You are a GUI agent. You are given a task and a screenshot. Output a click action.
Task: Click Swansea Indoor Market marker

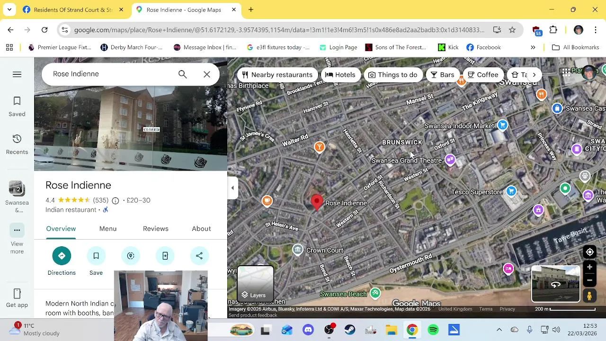(502, 126)
